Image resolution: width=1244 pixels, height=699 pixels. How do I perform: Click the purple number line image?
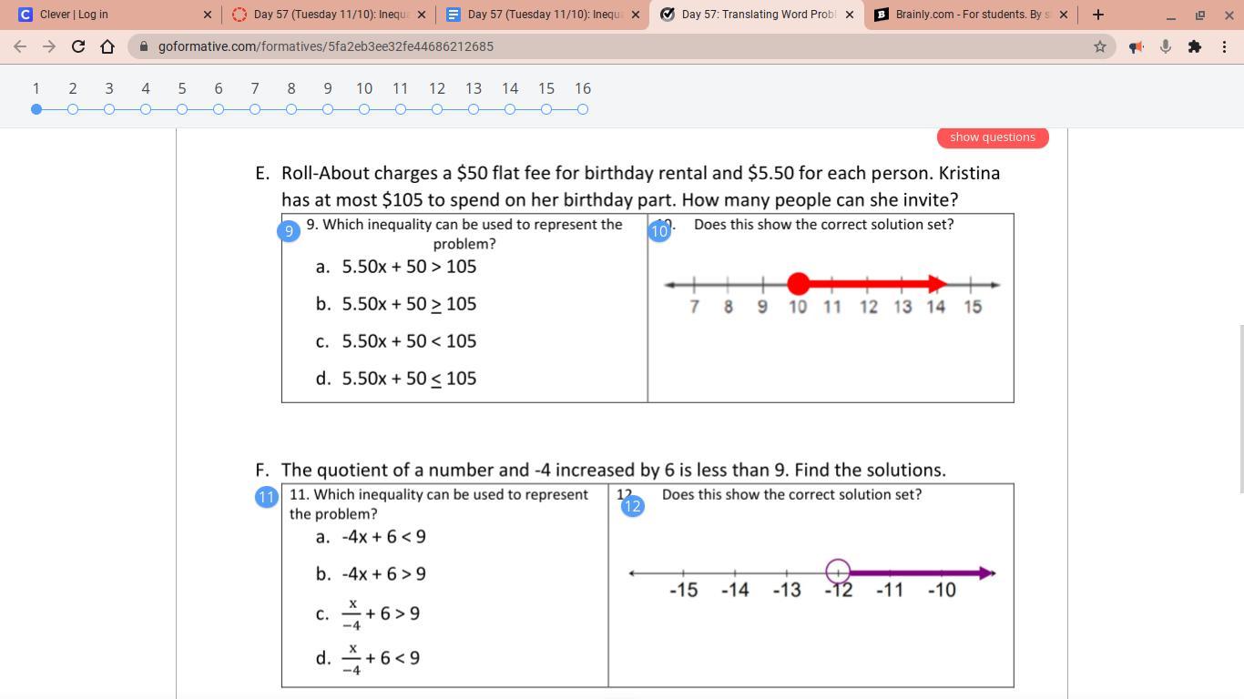pos(812,579)
